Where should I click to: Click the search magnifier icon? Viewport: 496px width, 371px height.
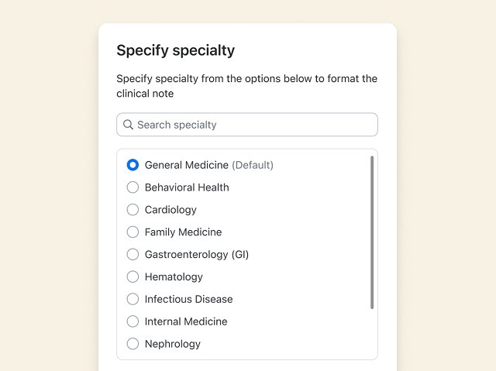pyautogui.click(x=129, y=125)
